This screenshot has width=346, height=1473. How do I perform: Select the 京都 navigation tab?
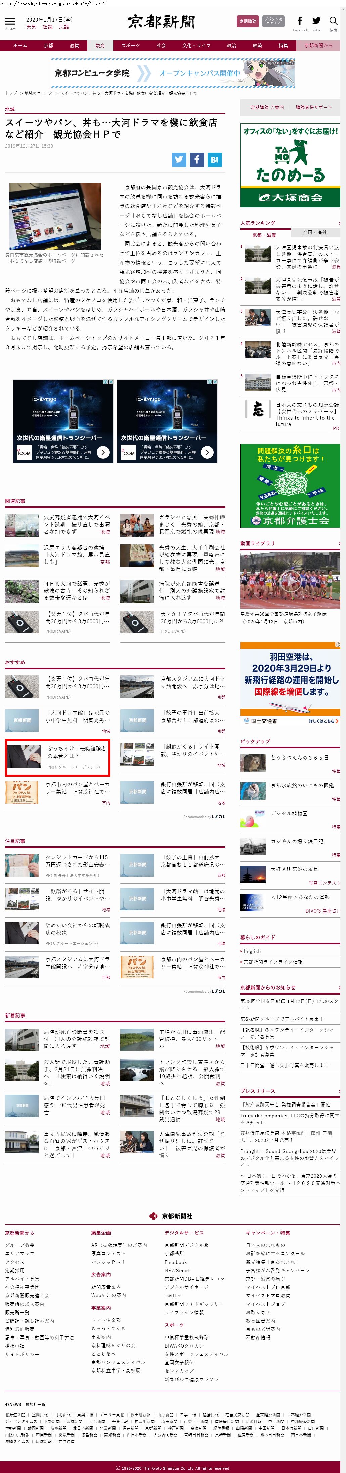click(48, 46)
